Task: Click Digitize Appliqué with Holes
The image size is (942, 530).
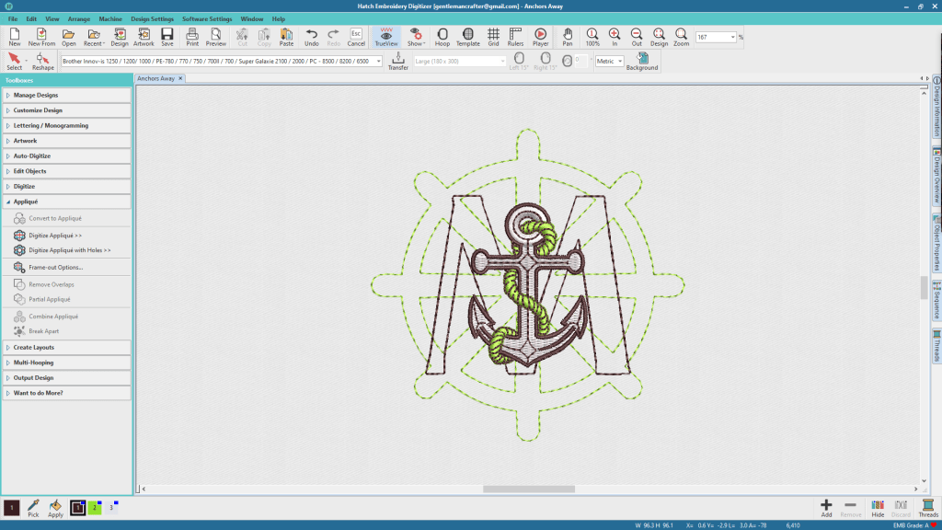Action: point(69,250)
